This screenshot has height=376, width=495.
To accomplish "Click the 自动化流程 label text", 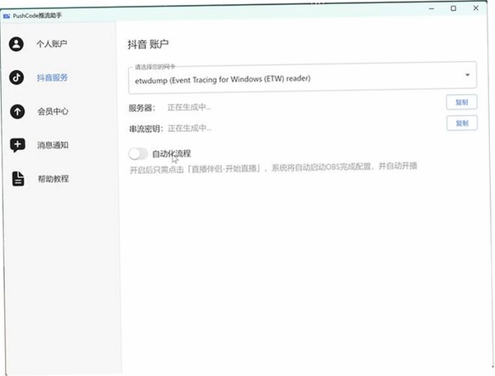I will click(x=172, y=153).
